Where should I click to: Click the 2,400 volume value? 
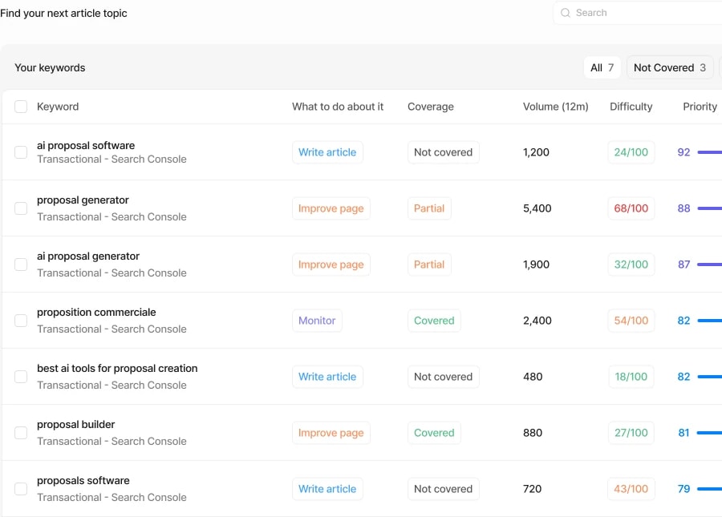pyautogui.click(x=537, y=321)
